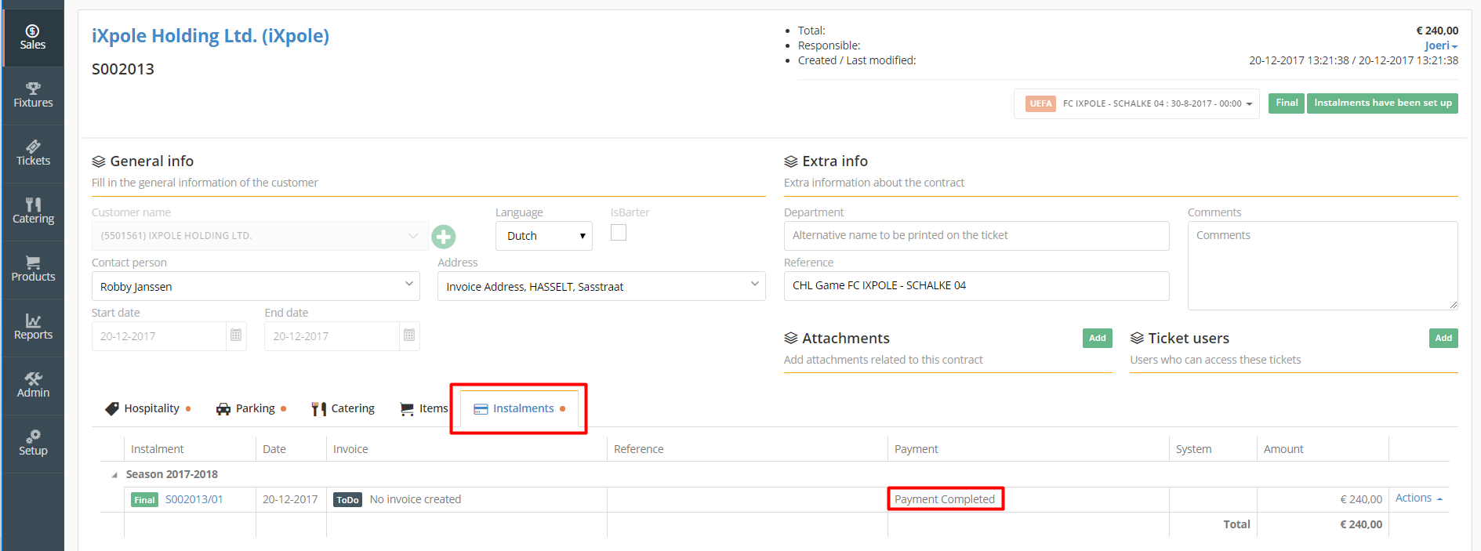This screenshot has height=551, width=1481.
Task: Open Products cart in sidebar
Action: [x=33, y=270]
